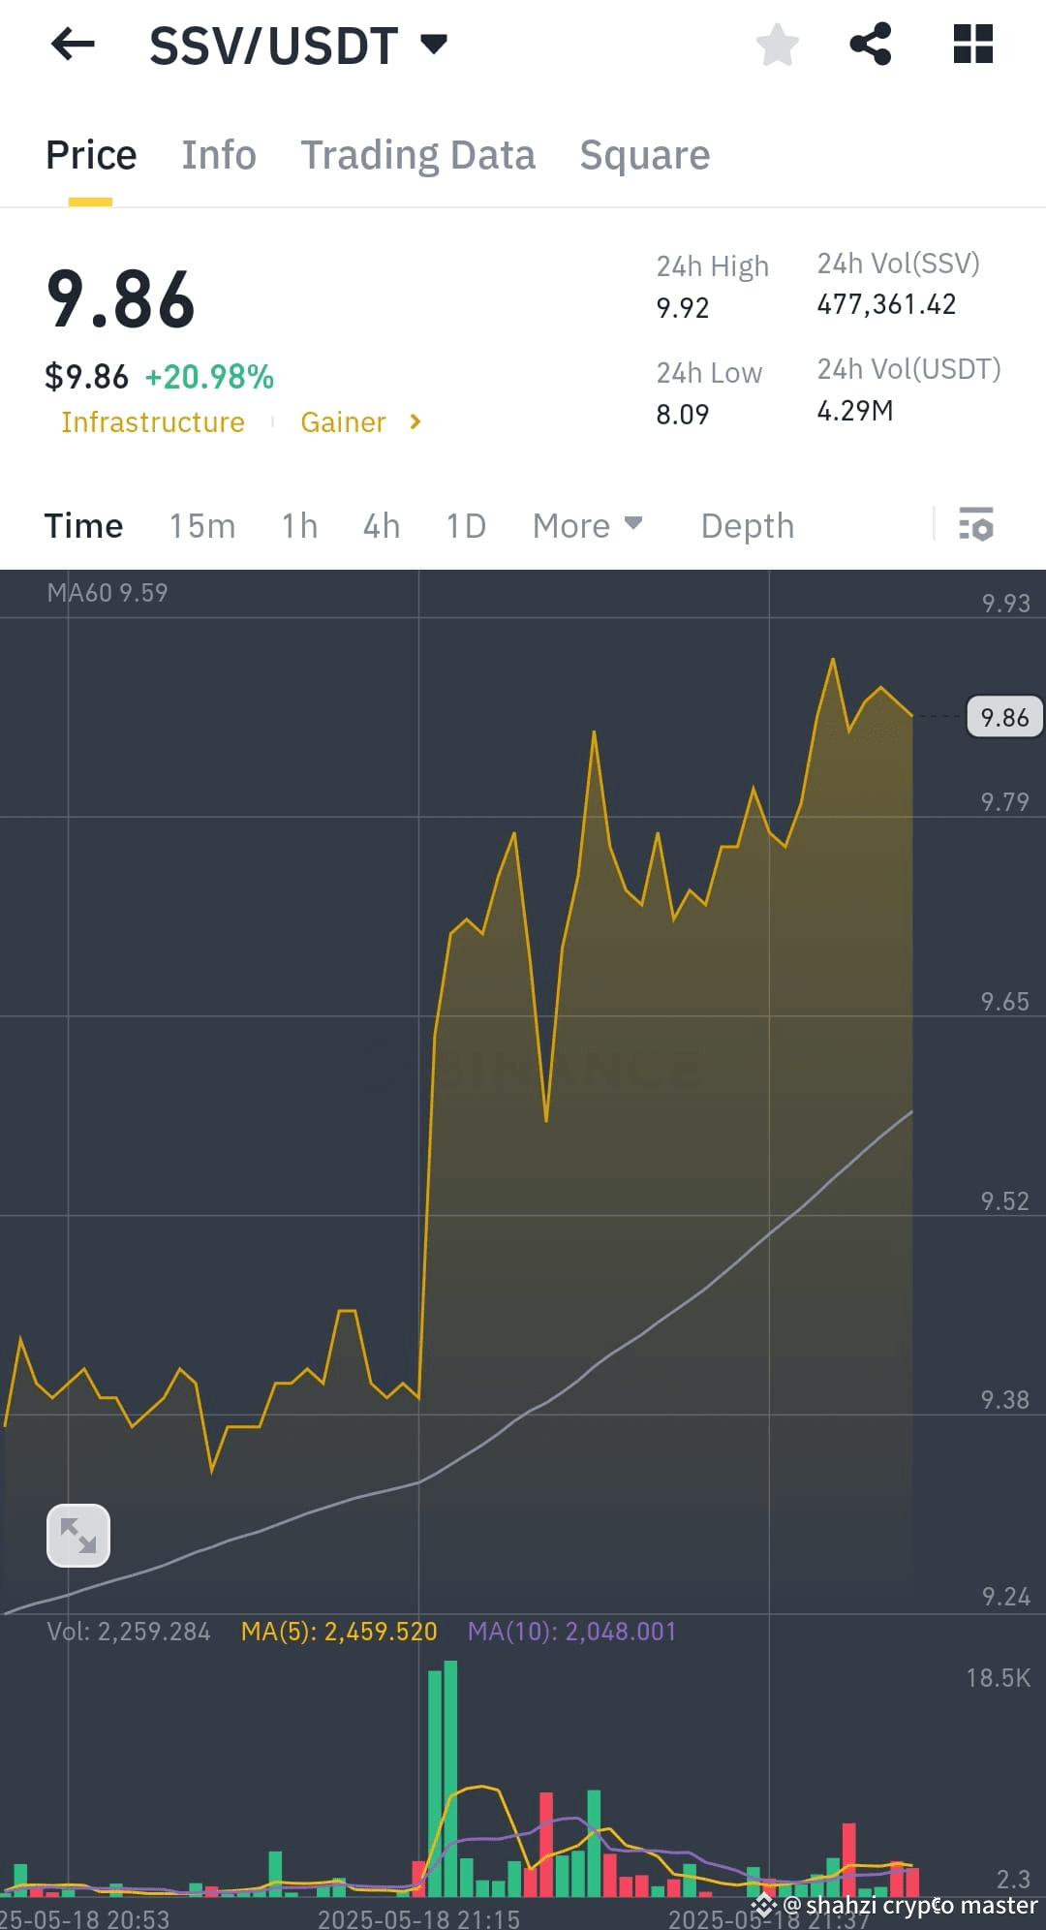This screenshot has width=1046, height=1930.
Task: Open chart indicator settings icon beside Depth
Action: coord(977,525)
